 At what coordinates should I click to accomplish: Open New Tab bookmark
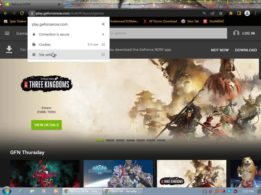190,21
